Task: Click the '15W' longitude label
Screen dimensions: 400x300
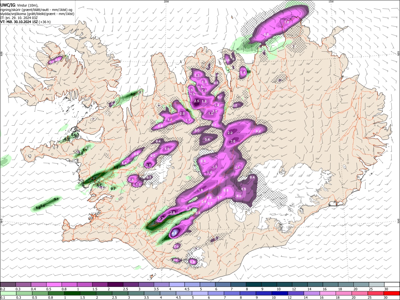Action: click(x=331, y=2)
